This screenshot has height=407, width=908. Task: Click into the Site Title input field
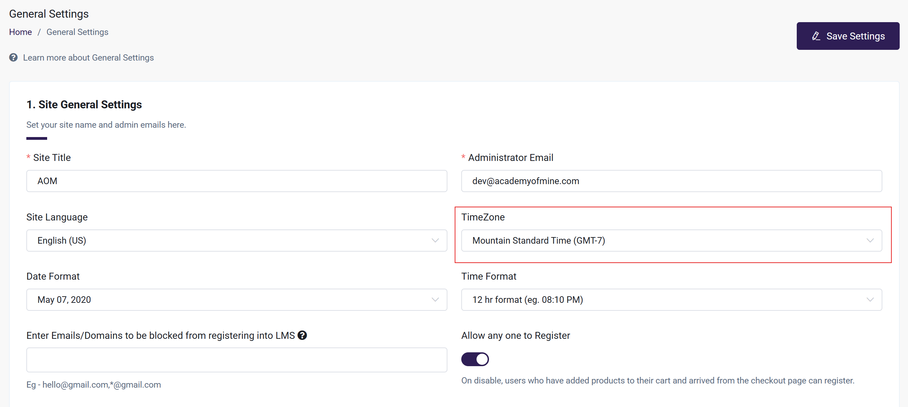(236, 181)
